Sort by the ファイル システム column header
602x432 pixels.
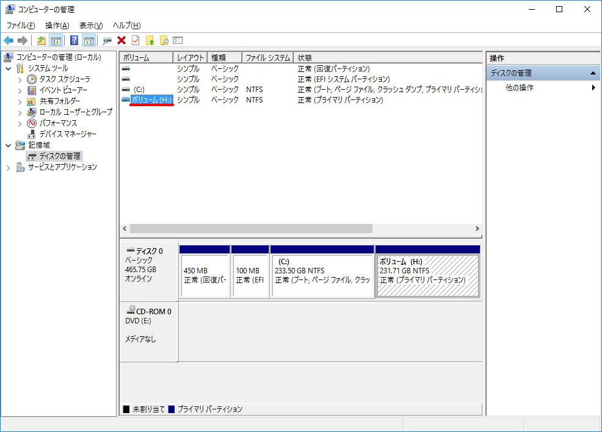[x=267, y=57]
